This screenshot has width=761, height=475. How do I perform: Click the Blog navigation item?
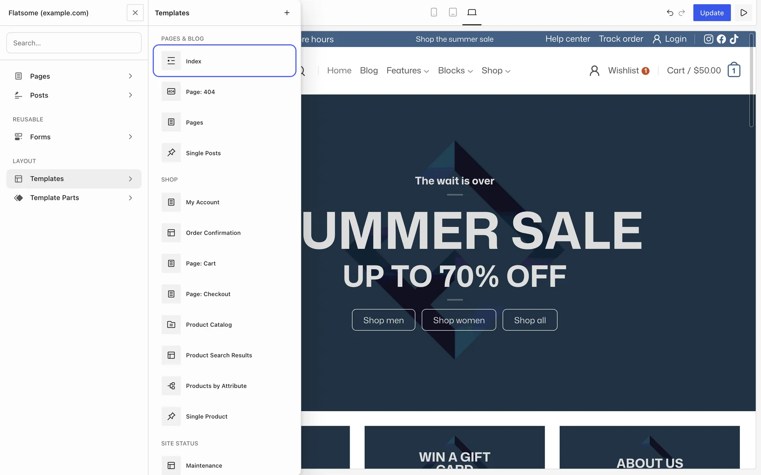(369, 71)
